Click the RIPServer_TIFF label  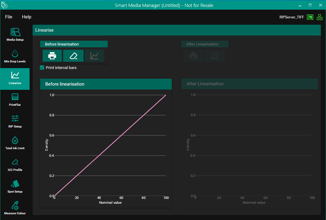[x=292, y=17]
